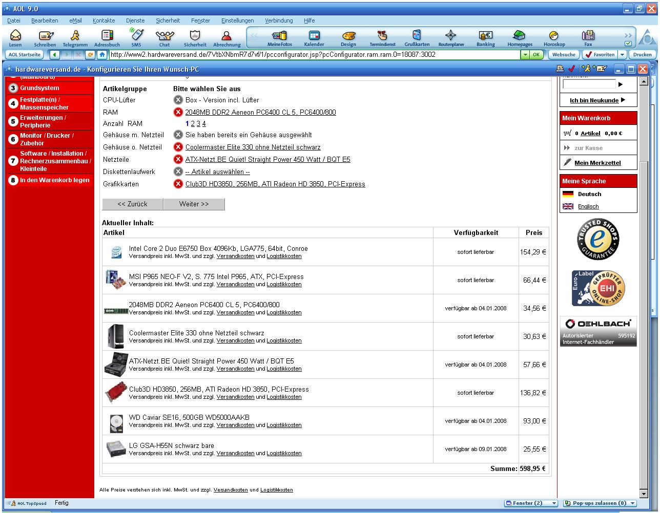The width and height of the screenshot is (660, 513).
Task: Remove the Grafikkarten selection with red X
Action: pos(178,184)
